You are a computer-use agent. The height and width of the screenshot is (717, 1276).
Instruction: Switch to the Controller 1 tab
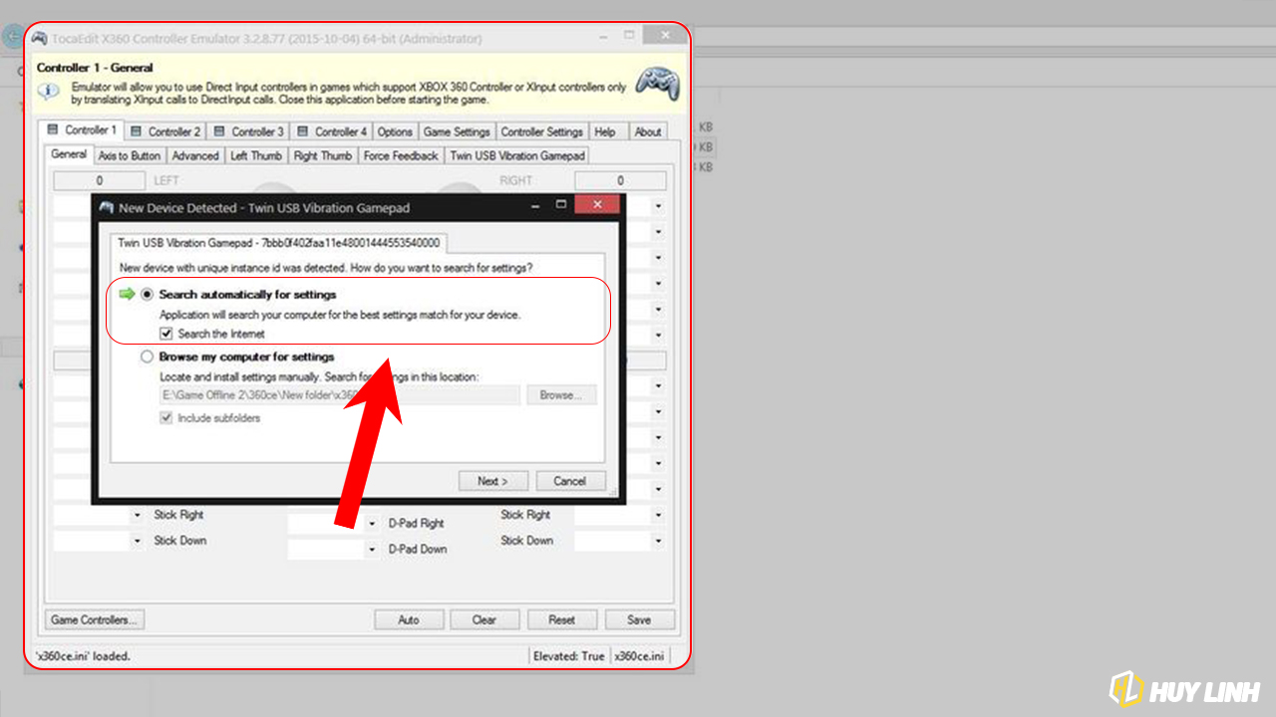pos(82,130)
